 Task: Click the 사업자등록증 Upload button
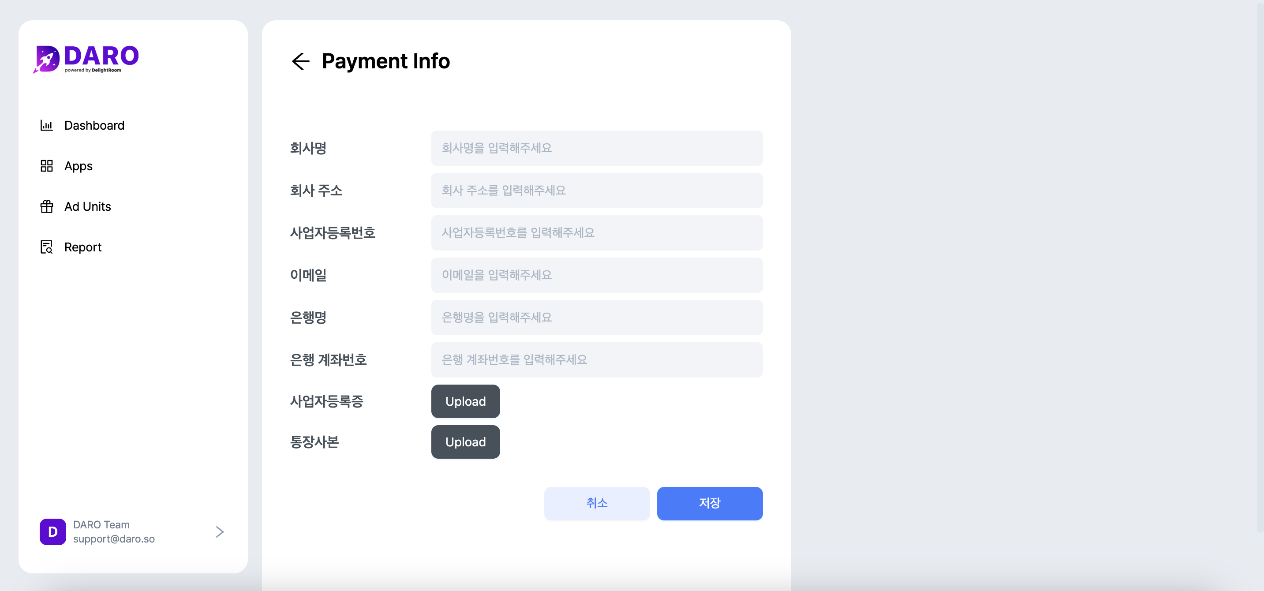tap(466, 401)
